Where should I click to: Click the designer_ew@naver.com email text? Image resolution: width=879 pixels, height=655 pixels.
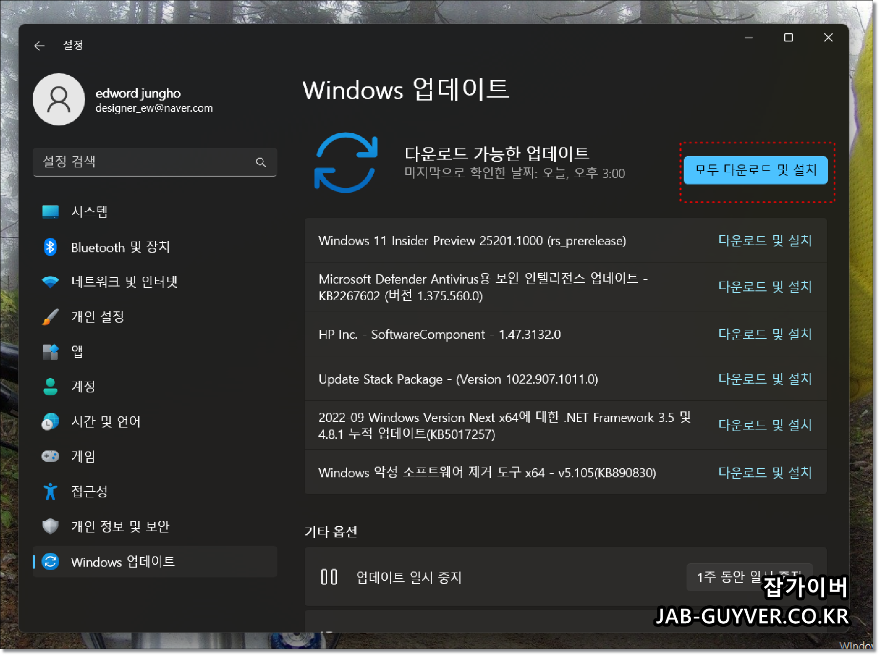click(154, 108)
